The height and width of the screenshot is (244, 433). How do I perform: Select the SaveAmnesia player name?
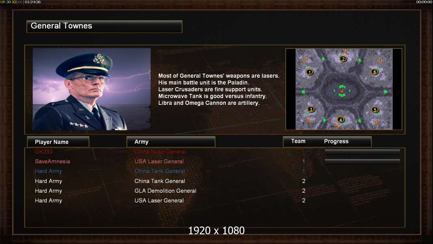click(52, 161)
